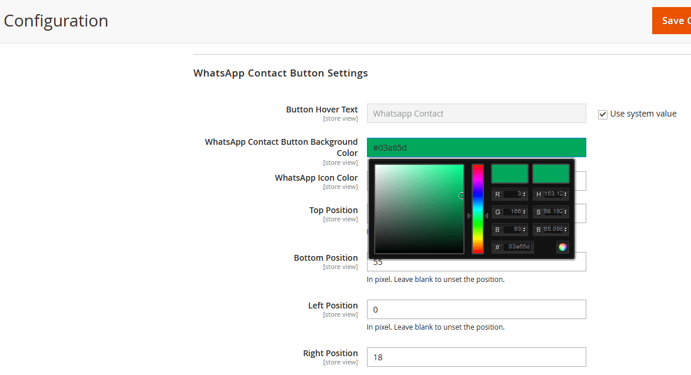Click the Button Hover Text field
Image resolution: width=691 pixels, height=375 pixels.
click(476, 114)
